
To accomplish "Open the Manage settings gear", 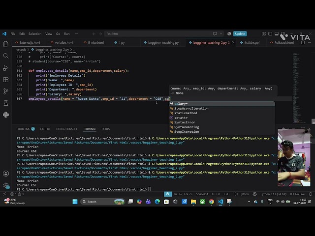I will (6, 185).
